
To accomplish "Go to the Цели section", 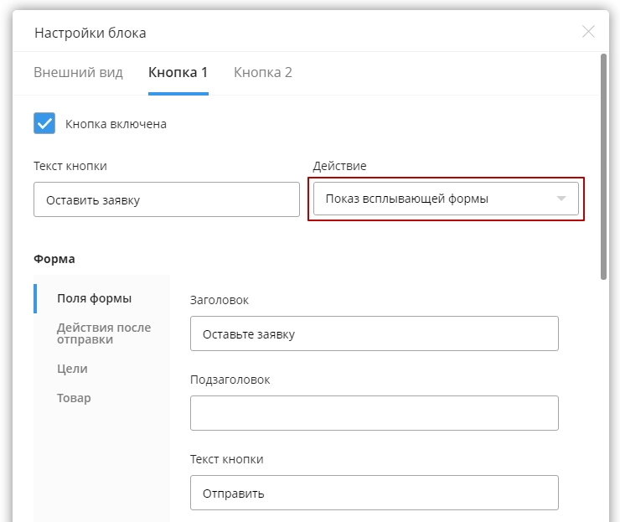I will (x=72, y=369).
